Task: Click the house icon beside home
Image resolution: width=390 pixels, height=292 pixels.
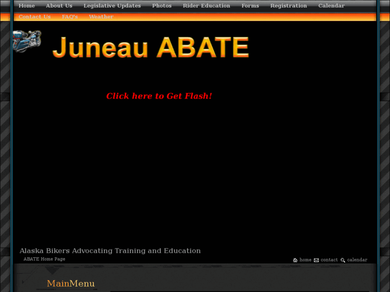Action: pyautogui.click(x=295, y=260)
